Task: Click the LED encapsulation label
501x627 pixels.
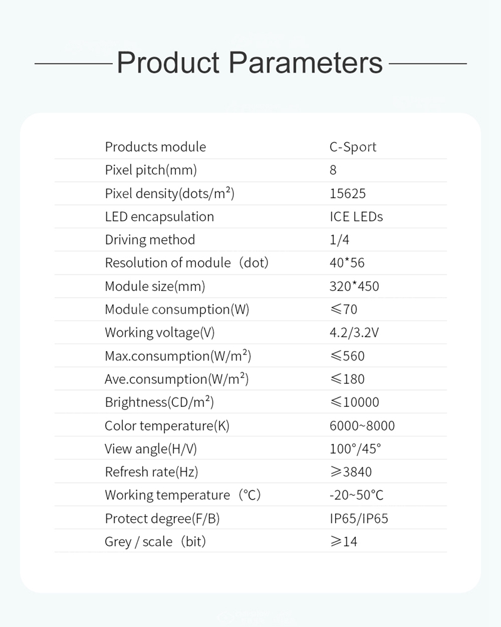Action: coord(159,216)
